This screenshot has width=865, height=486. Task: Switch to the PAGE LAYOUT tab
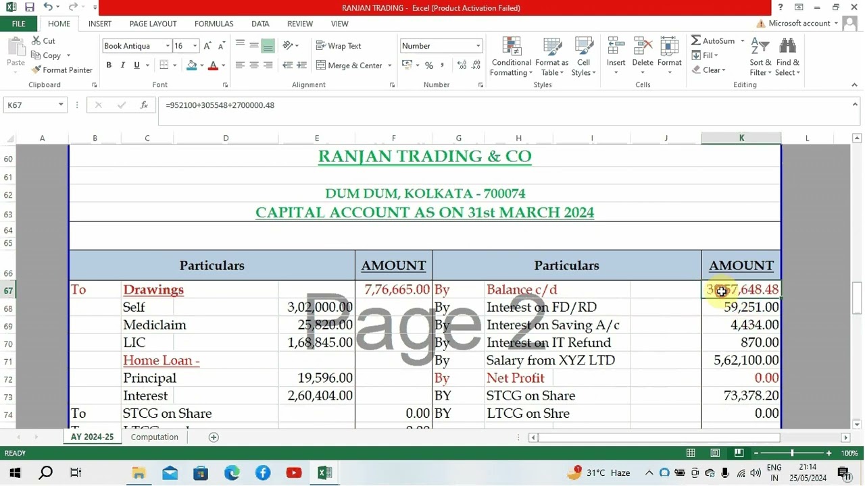pyautogui.click(x=153, y=24)
